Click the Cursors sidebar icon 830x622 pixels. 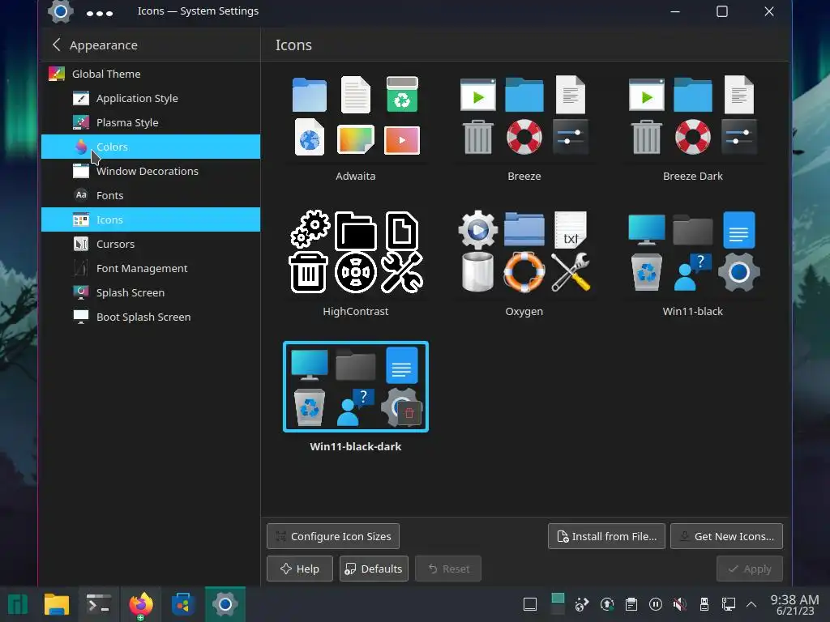81,244
